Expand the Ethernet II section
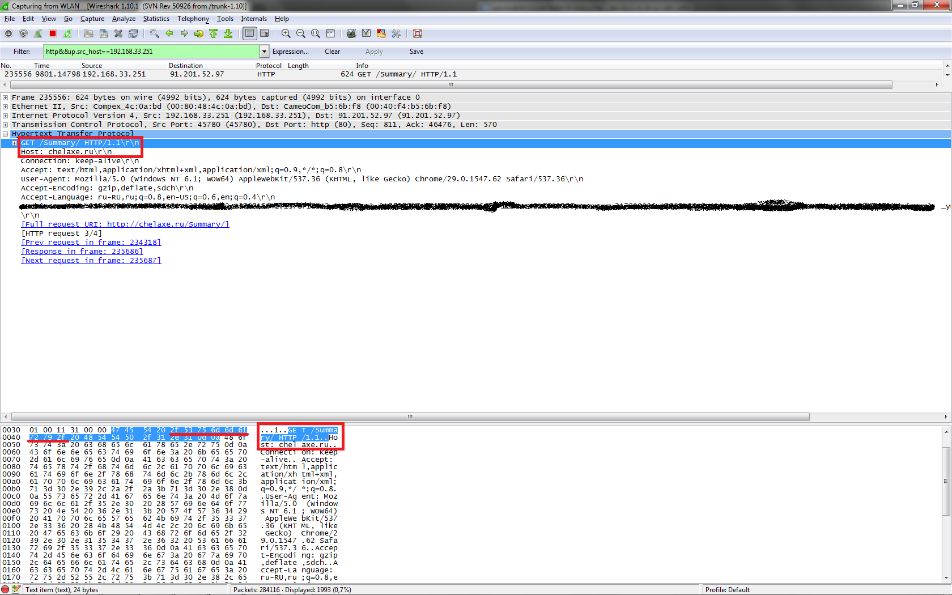Viewport: 952px width, 595px height. 5,107
